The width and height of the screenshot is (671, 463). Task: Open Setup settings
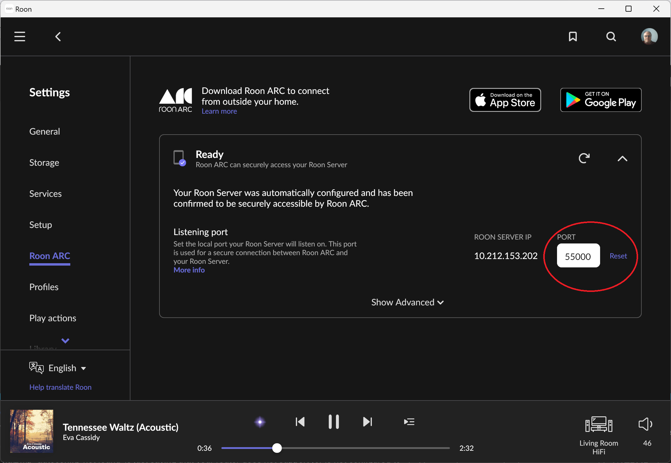pos(41,225)
